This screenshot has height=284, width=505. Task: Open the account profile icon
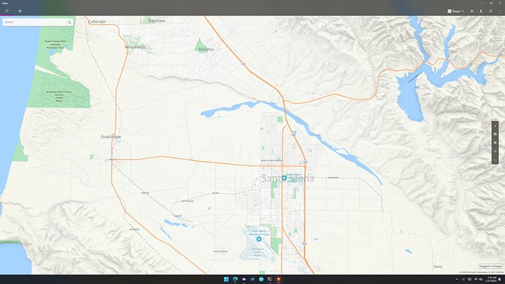coord(490,11)
